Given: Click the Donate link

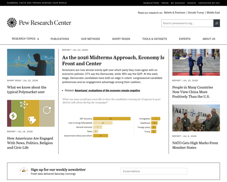Looking at the screenshot, I should coord(192,3).
